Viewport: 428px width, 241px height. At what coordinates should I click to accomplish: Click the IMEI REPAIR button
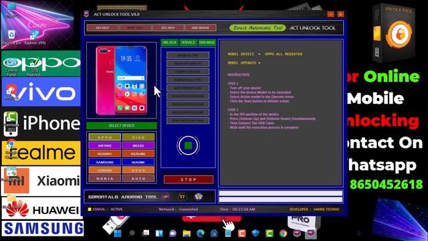(201, 28)
